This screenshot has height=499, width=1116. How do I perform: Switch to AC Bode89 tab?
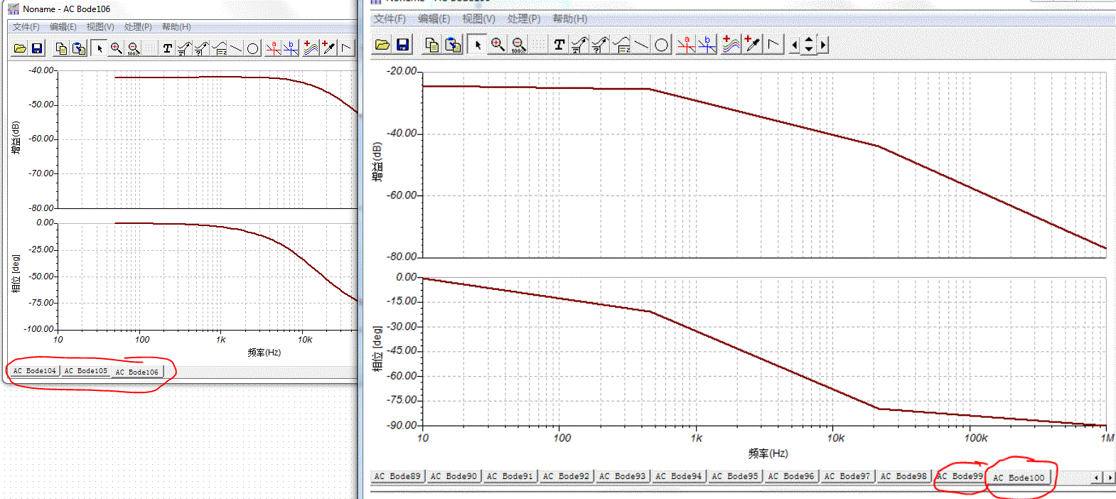(397, 476)
